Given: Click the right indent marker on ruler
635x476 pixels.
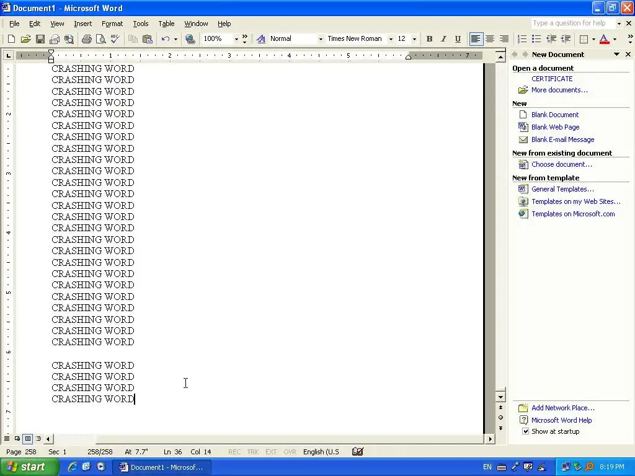Looking at the screenshot, I should [x=408, y=57].
